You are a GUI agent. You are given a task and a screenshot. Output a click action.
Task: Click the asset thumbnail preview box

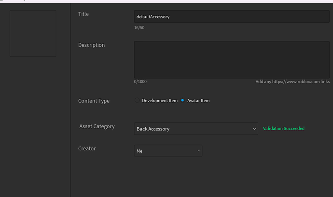33,34
